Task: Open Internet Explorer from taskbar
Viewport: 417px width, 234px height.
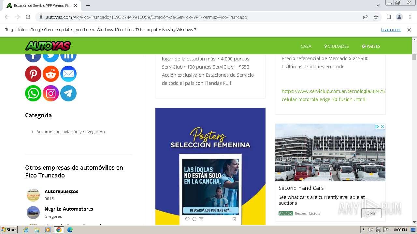Action: 26,230
